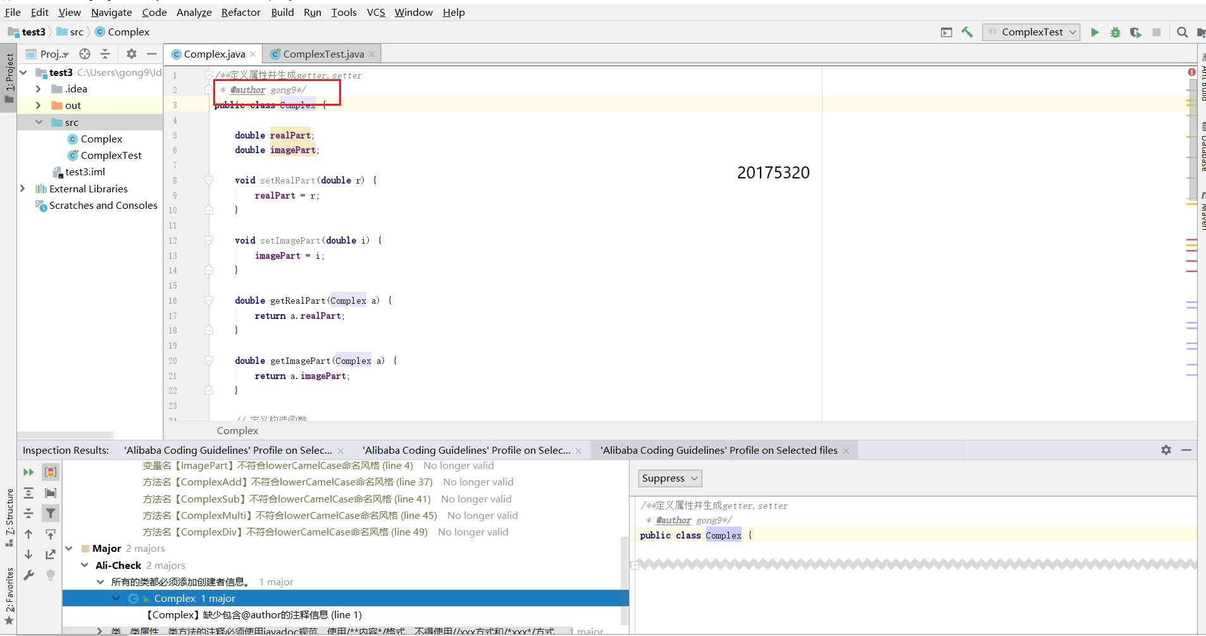Open the File menu
The height and width of the screenshot is (636, 1206).
coord(13,12)
